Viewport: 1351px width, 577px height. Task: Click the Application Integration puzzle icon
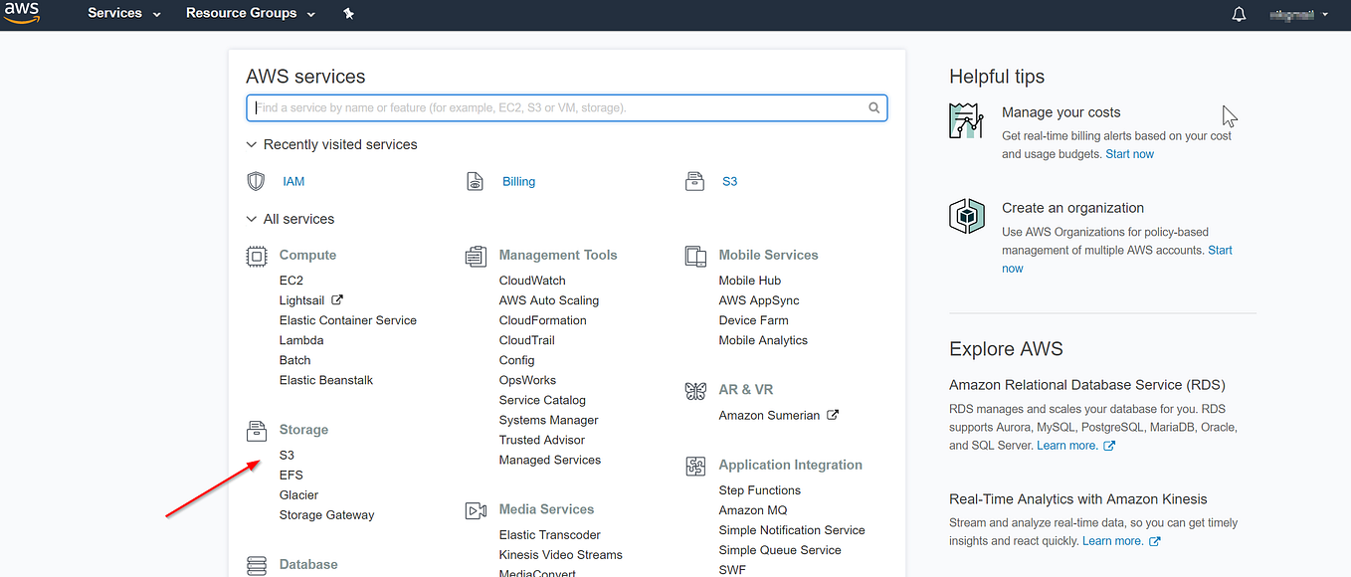694,466
